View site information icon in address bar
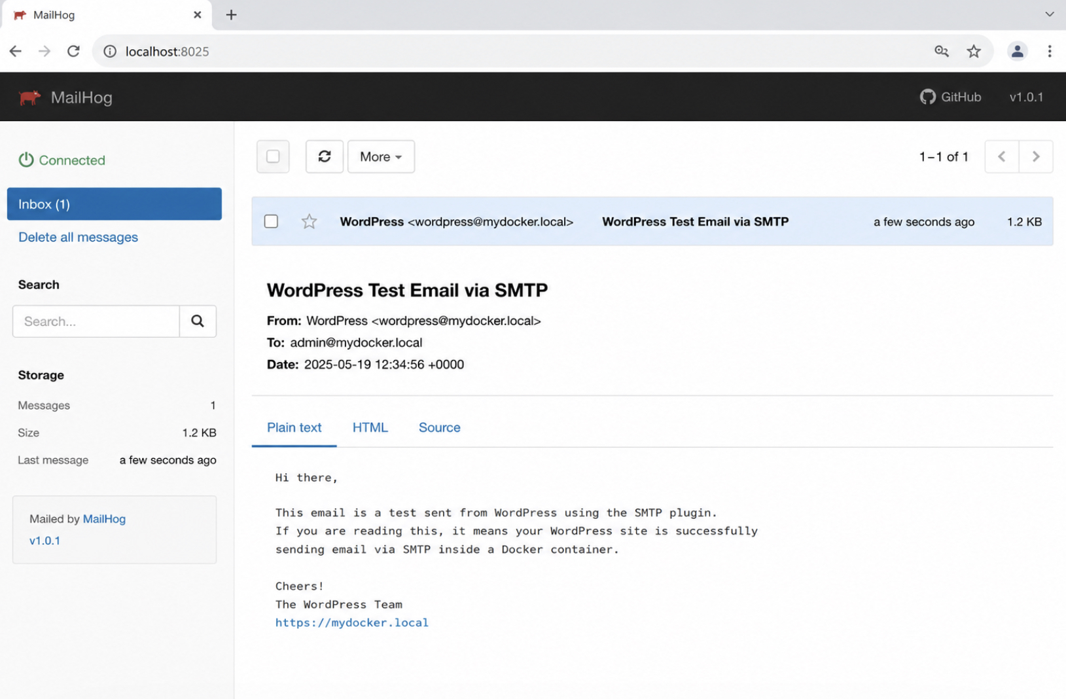This screenshot has height=699, width=1066. 110,51
